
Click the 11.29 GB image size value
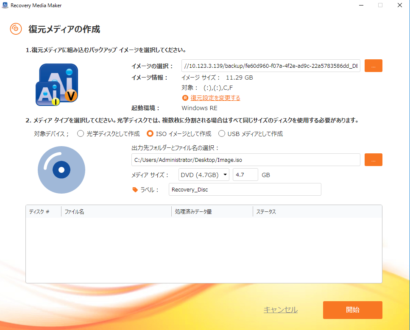(240, 78)
